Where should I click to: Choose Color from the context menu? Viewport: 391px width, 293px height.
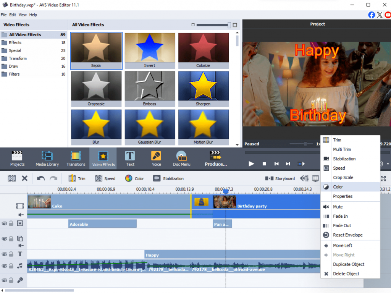[x=338, y=187]
